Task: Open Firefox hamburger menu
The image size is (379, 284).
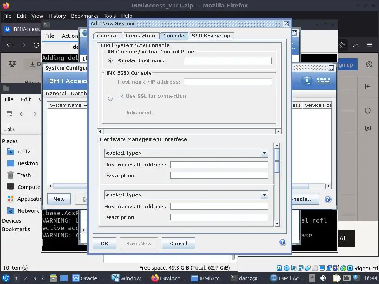Action: pos(369,45)
